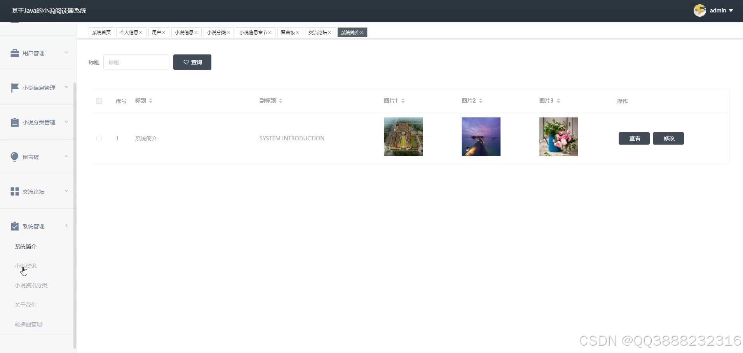This screenshot has height=353, width=743.
Task: Expand the 用户管理 menu chevron
Action: 66,52
